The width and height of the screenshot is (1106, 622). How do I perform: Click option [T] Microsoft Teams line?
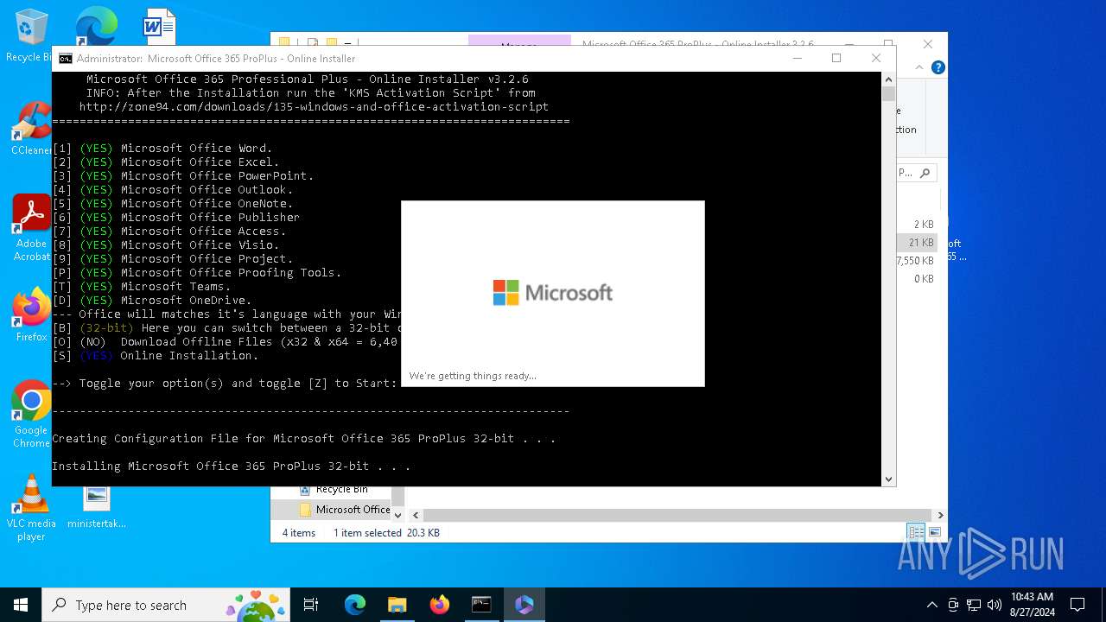(142, 287)
